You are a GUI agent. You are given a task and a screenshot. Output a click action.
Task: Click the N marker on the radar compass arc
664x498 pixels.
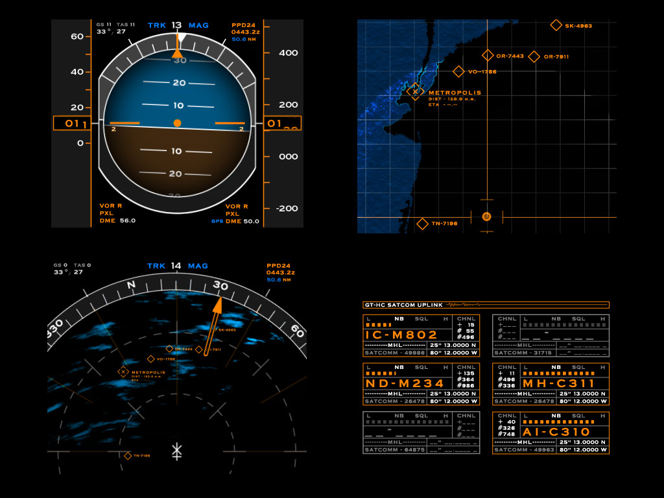(132, 285)
